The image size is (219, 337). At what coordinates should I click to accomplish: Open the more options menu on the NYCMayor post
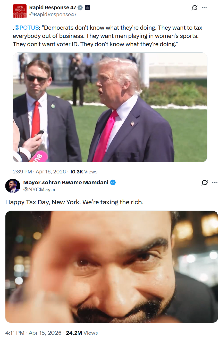(x=215, y=182)
